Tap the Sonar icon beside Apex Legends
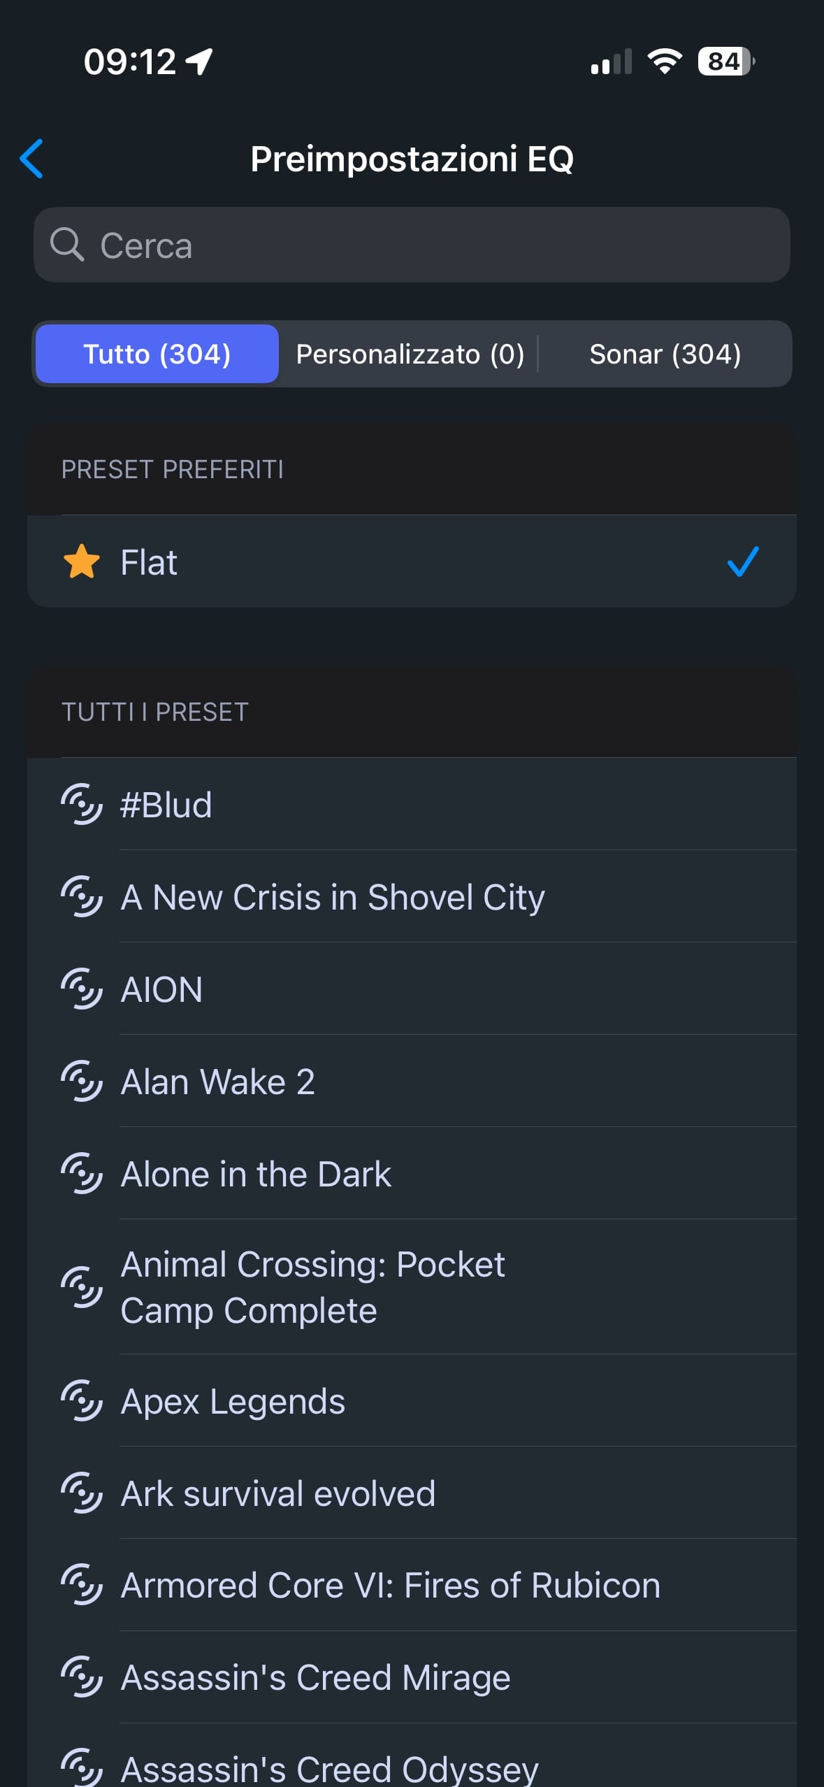The width and height of the screenshot is (824, 1787). (x=82, y=1400)
